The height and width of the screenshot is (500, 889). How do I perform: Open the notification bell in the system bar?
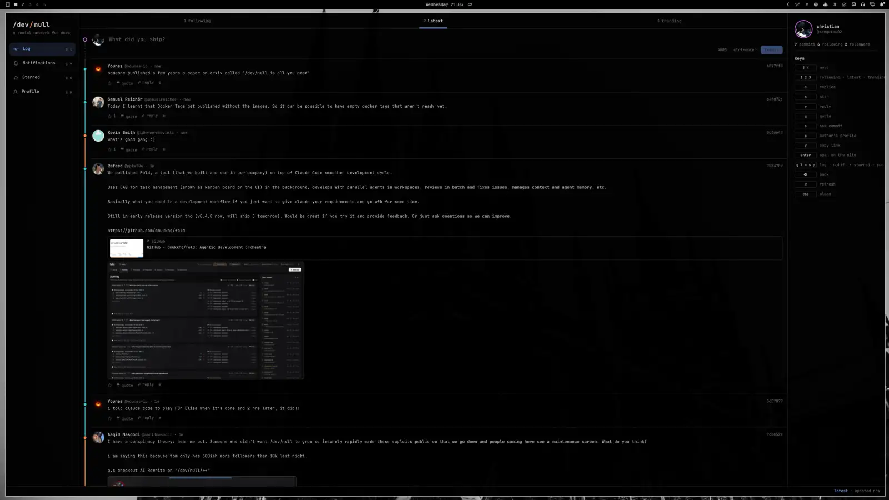(882, 4)
